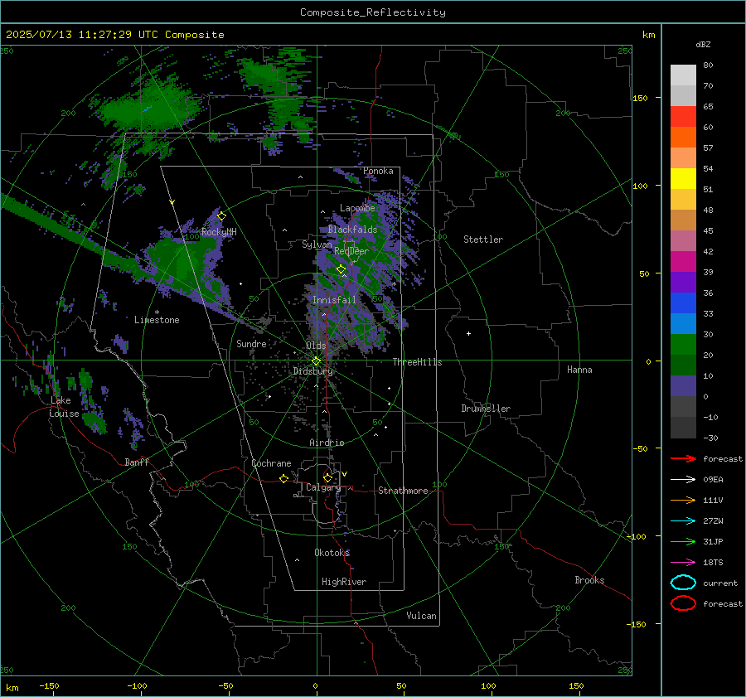The height and width of the screenshot is (697, 746).
Task: Click the red forecast arrow in legend
Action: (x=683, y=458)
